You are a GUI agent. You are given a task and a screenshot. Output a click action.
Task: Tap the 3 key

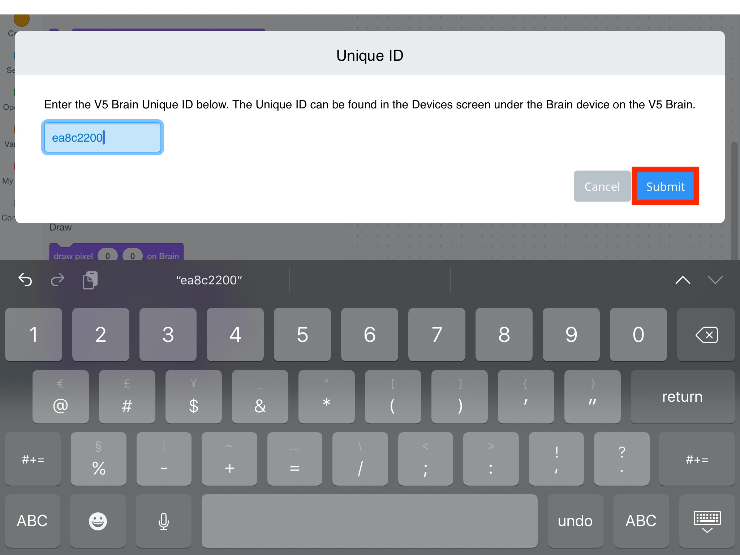[168, 335]
